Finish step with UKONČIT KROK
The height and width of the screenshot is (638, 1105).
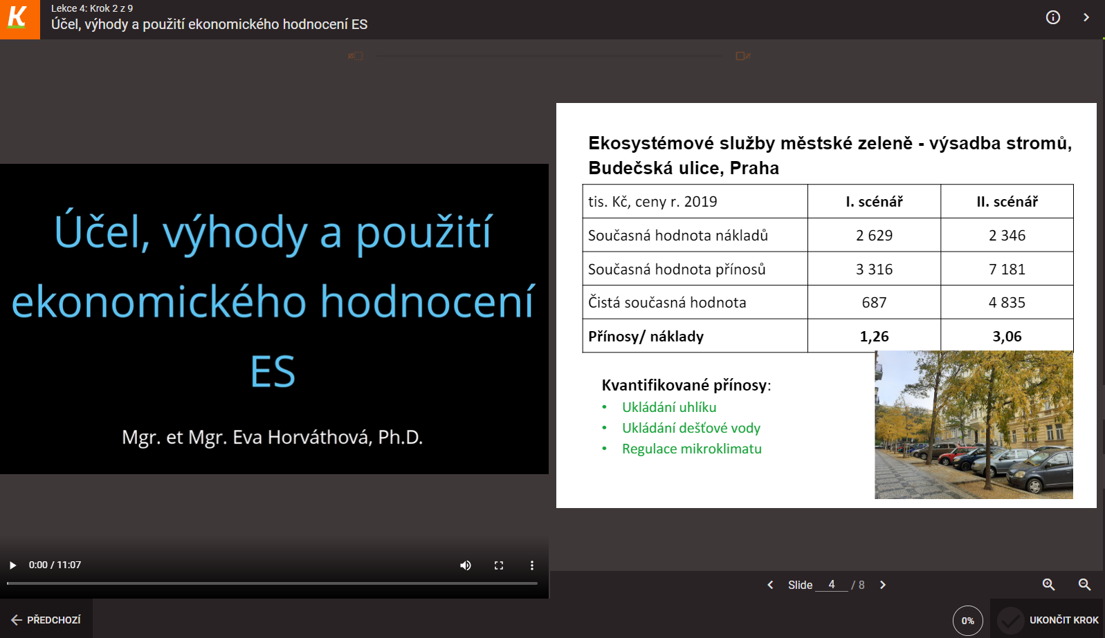[1048, 620]
